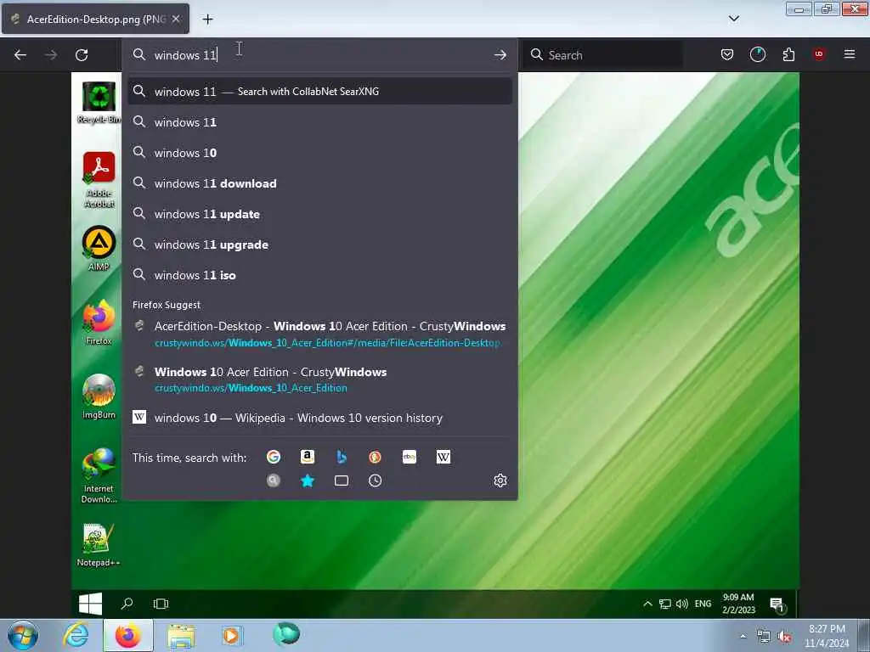
Task: Go back to the previous page
Action: point(20,55)
